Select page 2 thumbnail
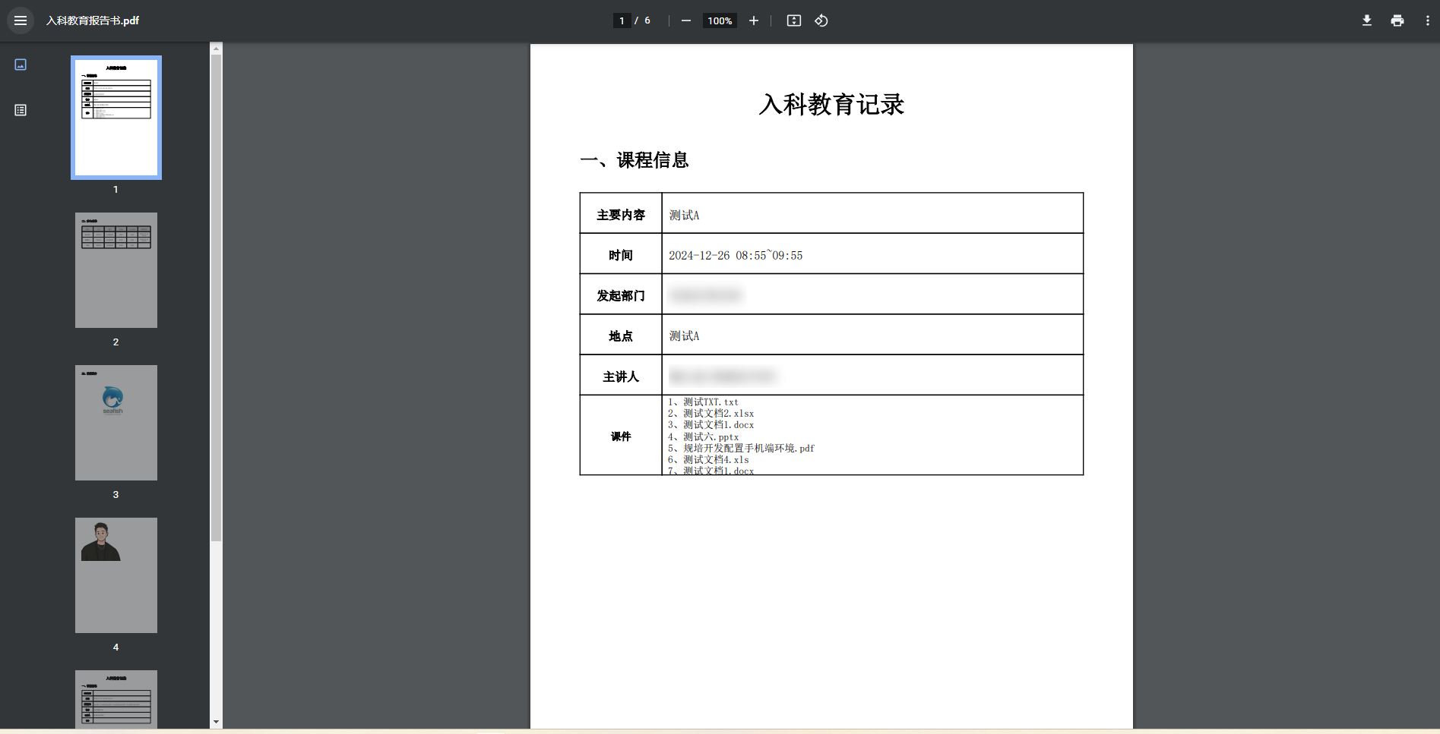 116,270
